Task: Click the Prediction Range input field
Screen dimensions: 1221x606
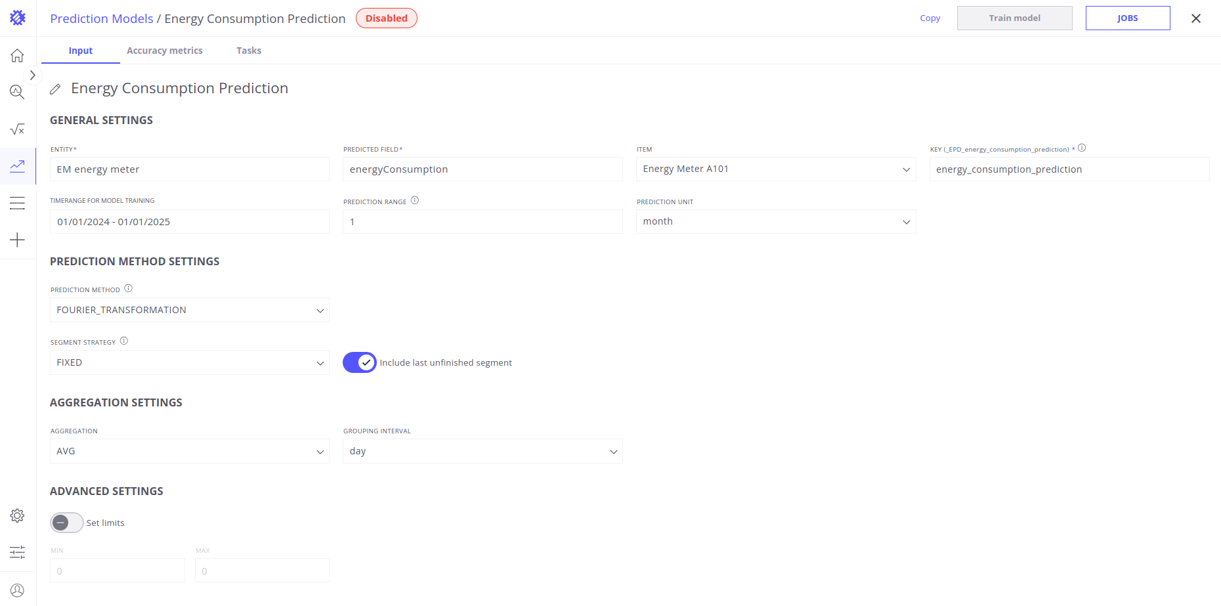Action: [x=482, y=222]
